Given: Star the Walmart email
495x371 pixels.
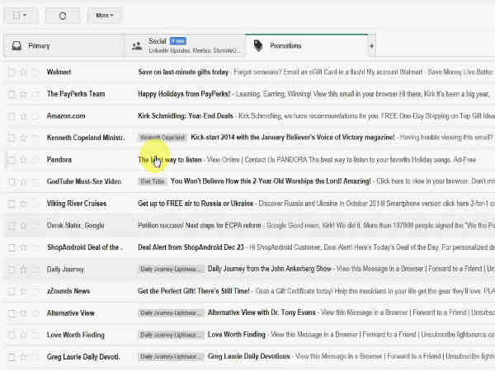Looking at the screenshot, I should pyautogui.click(x=23, y=72).
